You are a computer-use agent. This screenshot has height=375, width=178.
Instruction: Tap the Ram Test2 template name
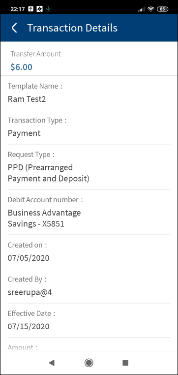point(27,99)
